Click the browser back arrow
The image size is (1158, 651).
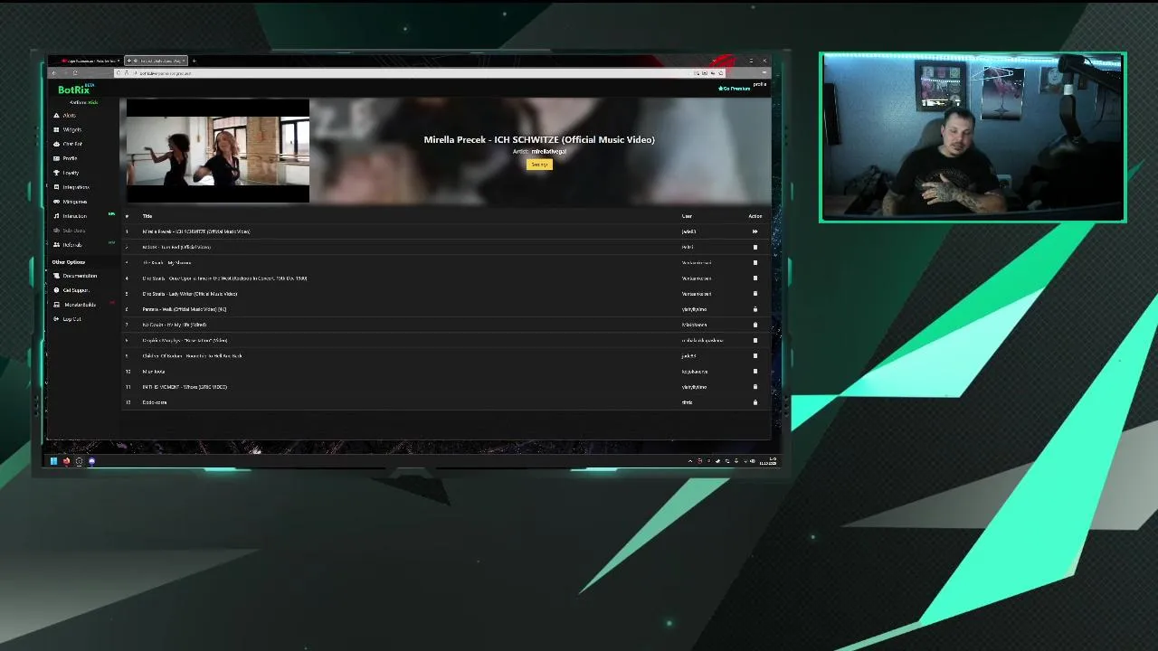(x=53, y=73)
